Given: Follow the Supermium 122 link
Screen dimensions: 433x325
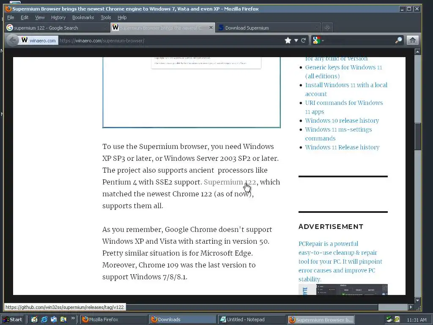Looking at the screenshot, I should pos(230,182).
